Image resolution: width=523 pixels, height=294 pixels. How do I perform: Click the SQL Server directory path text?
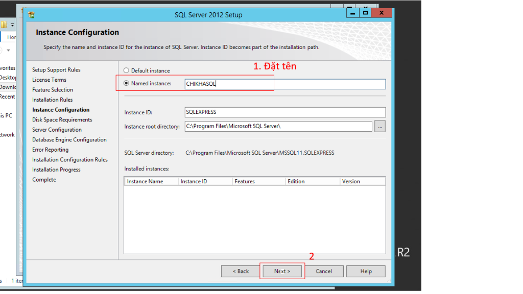(x=260, y=153)
